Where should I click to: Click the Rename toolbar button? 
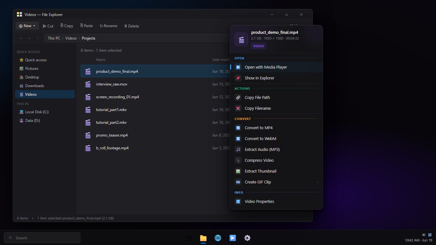(109, 26)
